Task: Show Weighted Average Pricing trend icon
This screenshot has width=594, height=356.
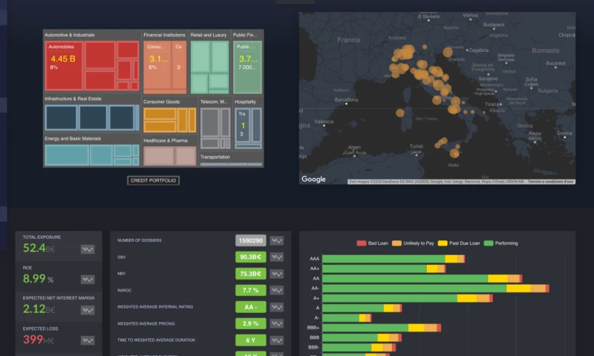Action: pyautogui.click(x=277, y=323)
